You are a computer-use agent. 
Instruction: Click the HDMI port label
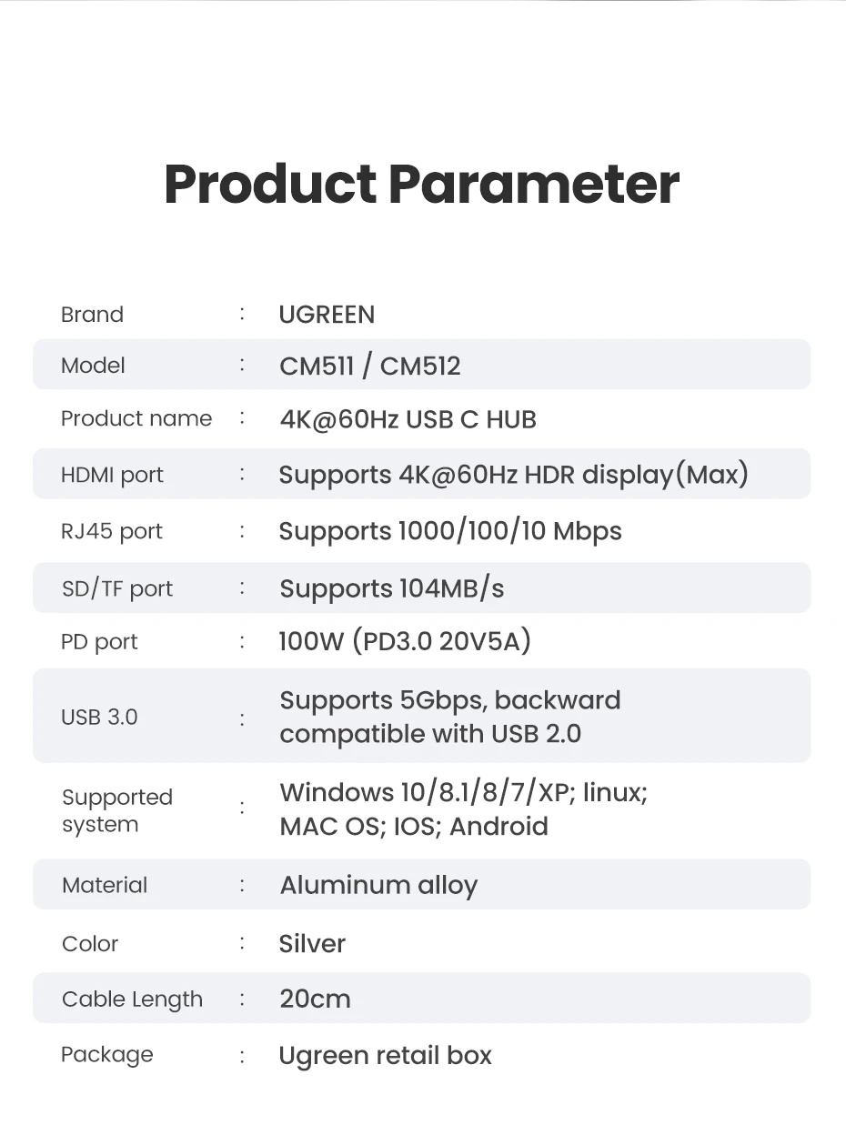pyautogui.click(x=112, y=475)
